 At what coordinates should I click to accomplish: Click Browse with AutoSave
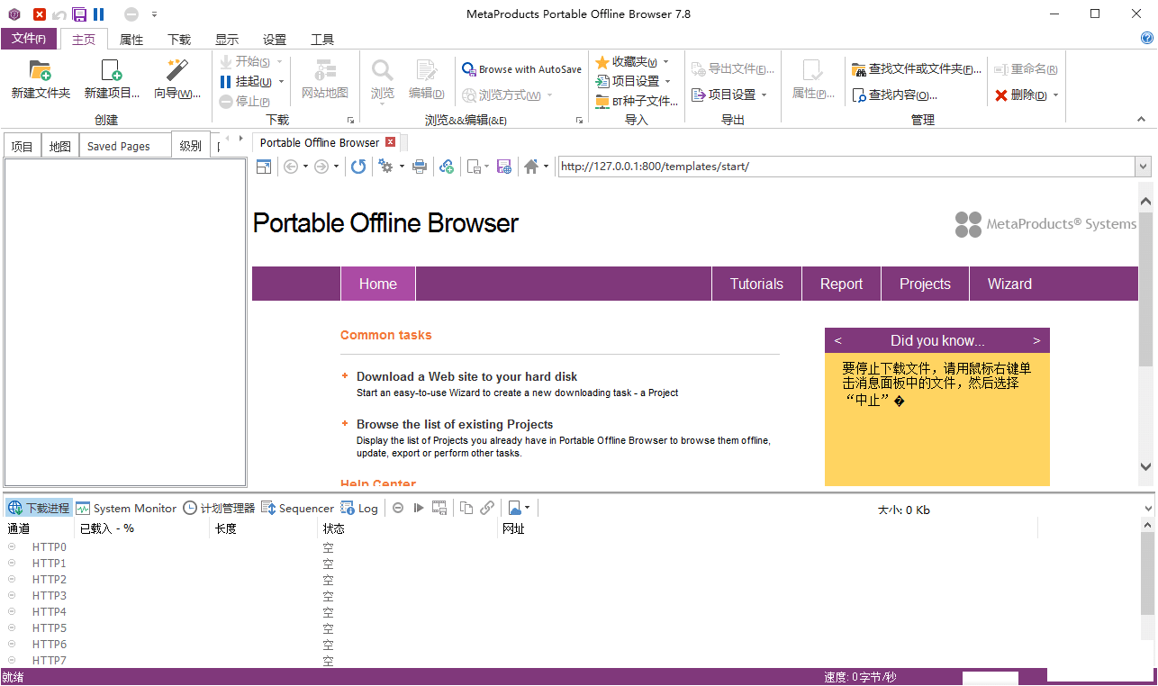[x=522, y=69]
